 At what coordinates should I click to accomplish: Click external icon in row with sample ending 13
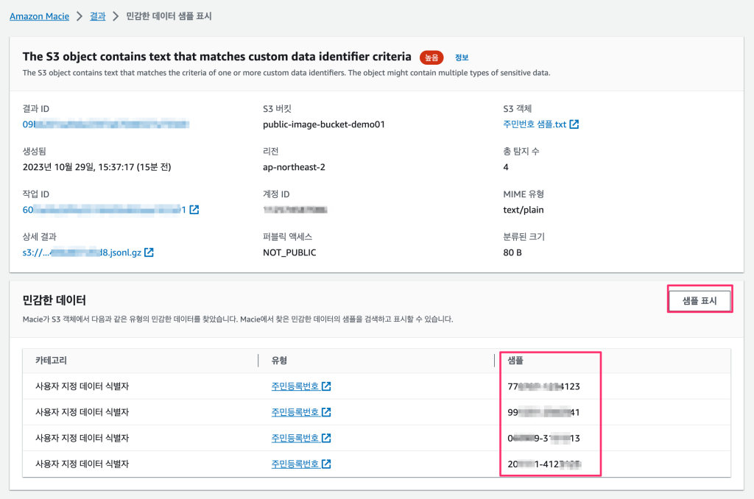pyautogui.click(x=326, y=439)
